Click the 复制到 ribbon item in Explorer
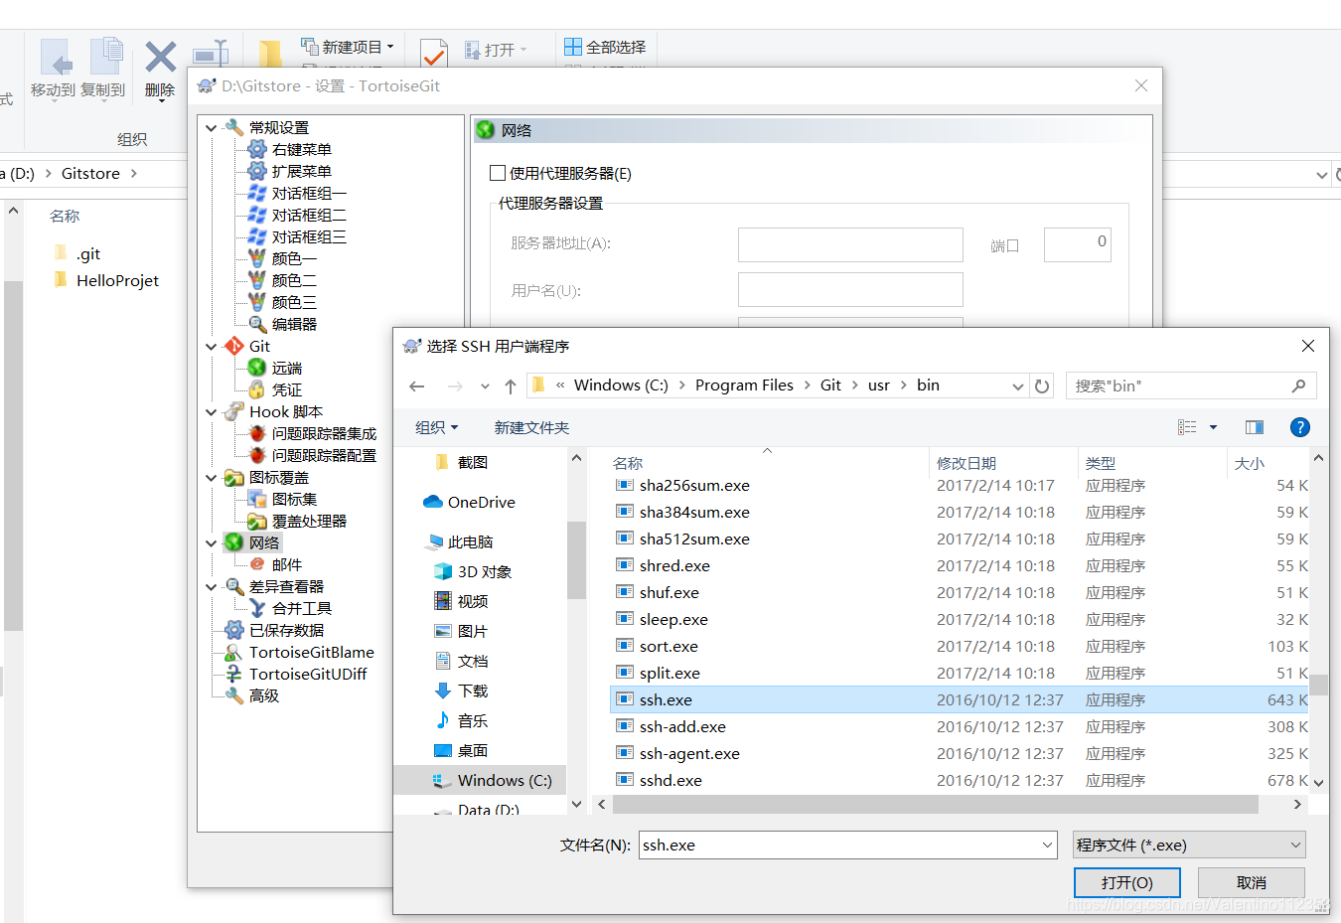 pos(103,70)
